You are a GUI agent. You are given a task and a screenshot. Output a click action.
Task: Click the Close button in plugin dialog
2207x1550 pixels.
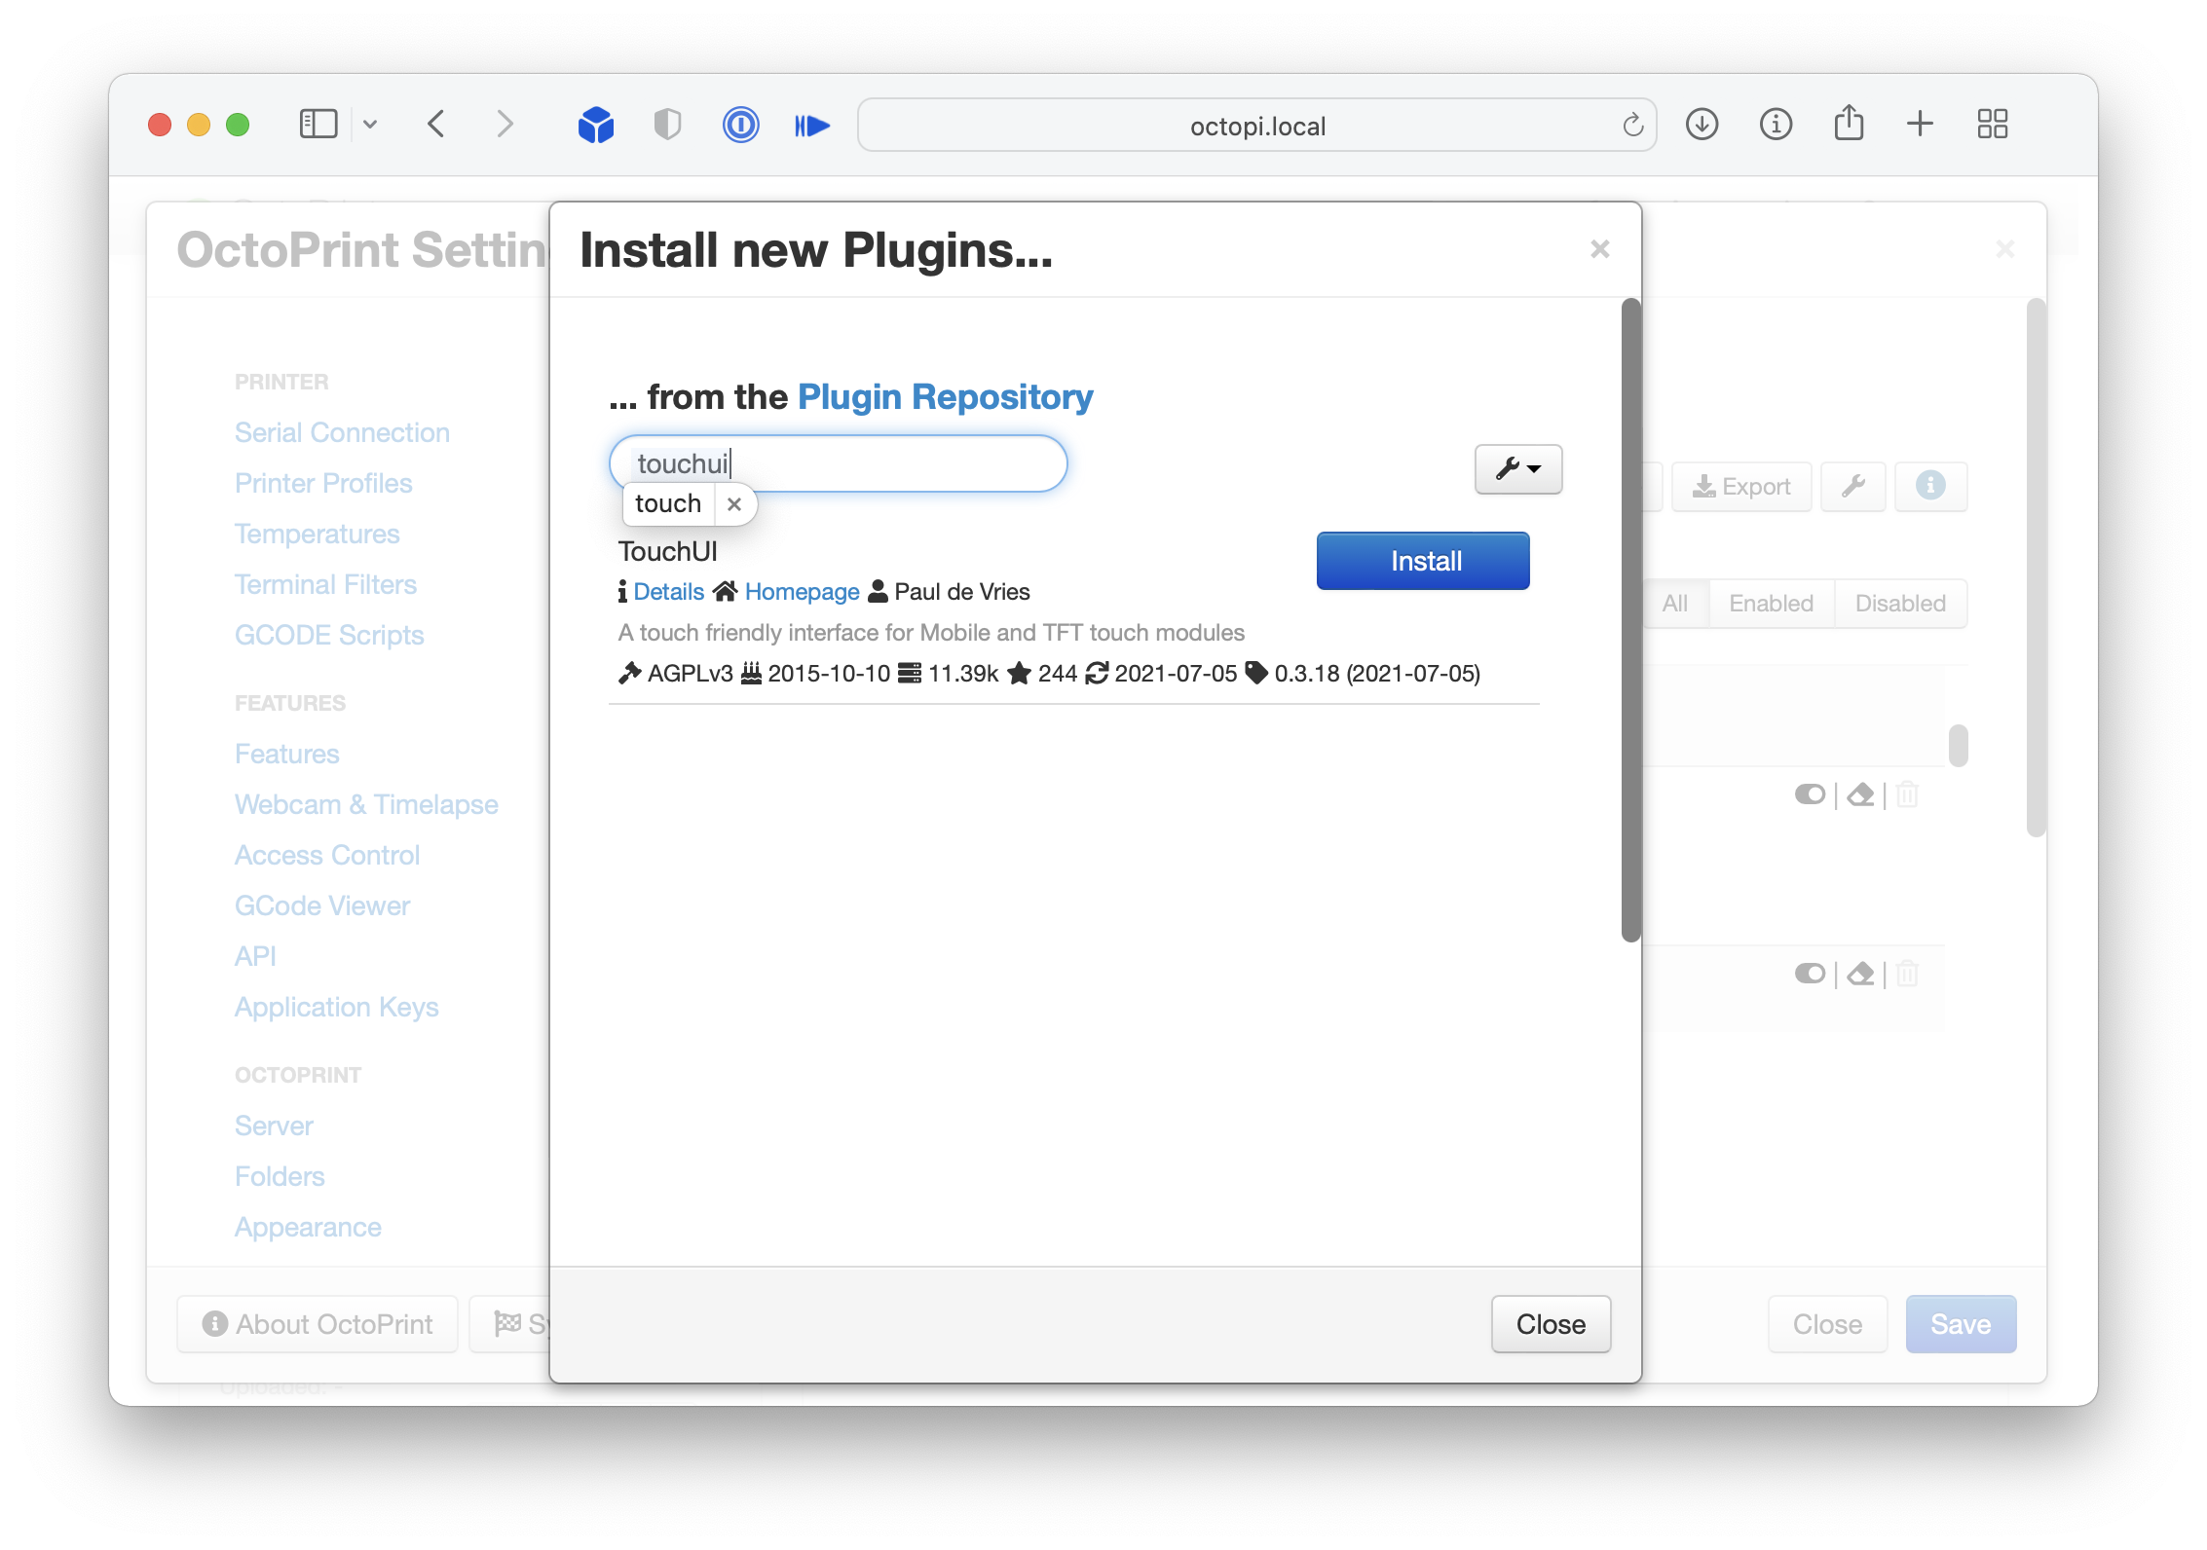1551,1324
